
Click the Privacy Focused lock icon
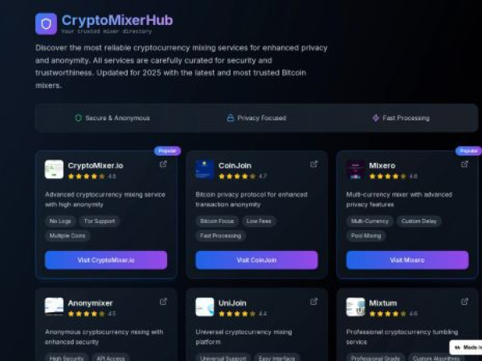(x=231, y=118)
